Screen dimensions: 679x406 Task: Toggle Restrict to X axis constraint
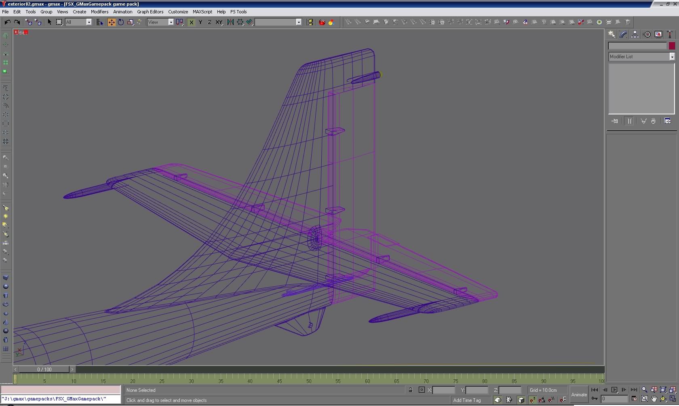191,22
